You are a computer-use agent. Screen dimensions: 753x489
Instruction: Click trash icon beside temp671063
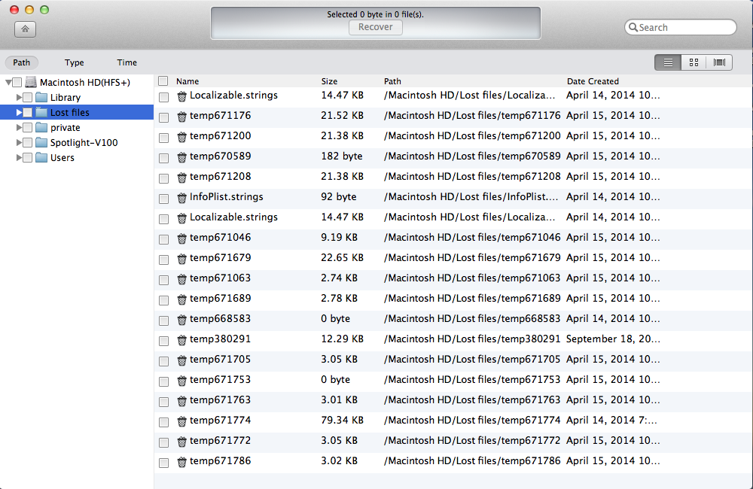coord(181,279)
